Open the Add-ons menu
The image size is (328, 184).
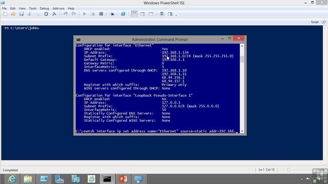click(58, 8)
